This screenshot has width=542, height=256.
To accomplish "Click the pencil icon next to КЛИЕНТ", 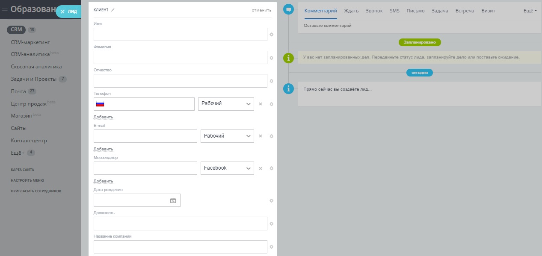I will click(x=113, y=10).
